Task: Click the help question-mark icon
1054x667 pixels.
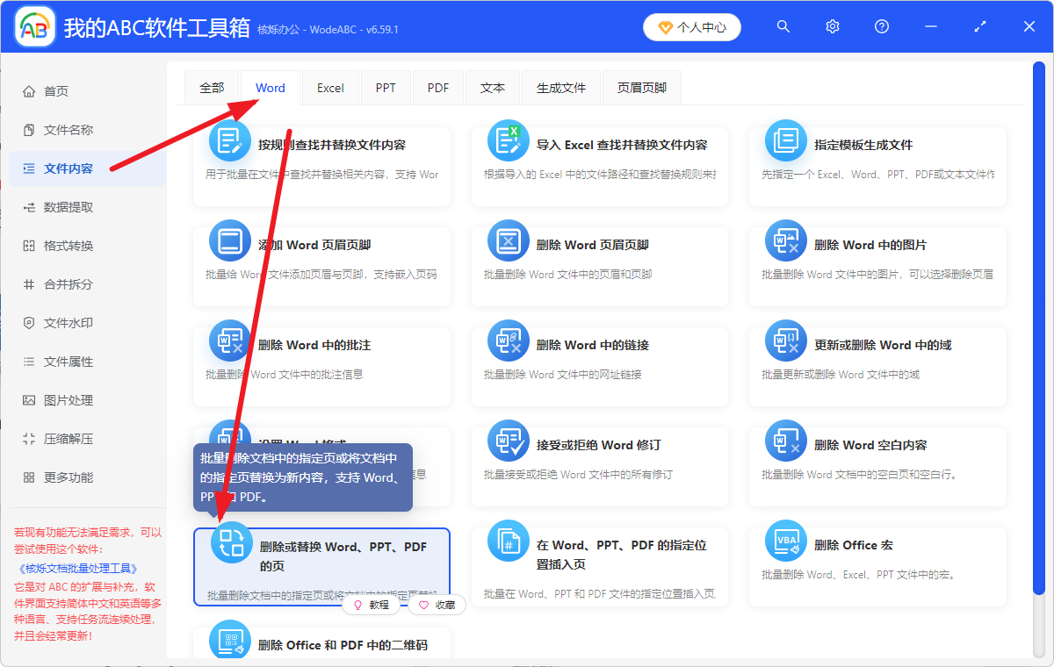Action: click(x=881, y=26)
